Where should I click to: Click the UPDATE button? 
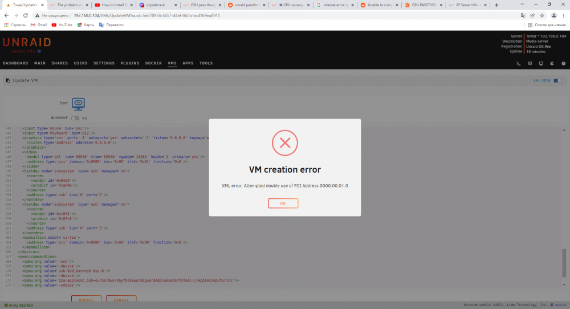pyautogui.click(x=86, y=300)
